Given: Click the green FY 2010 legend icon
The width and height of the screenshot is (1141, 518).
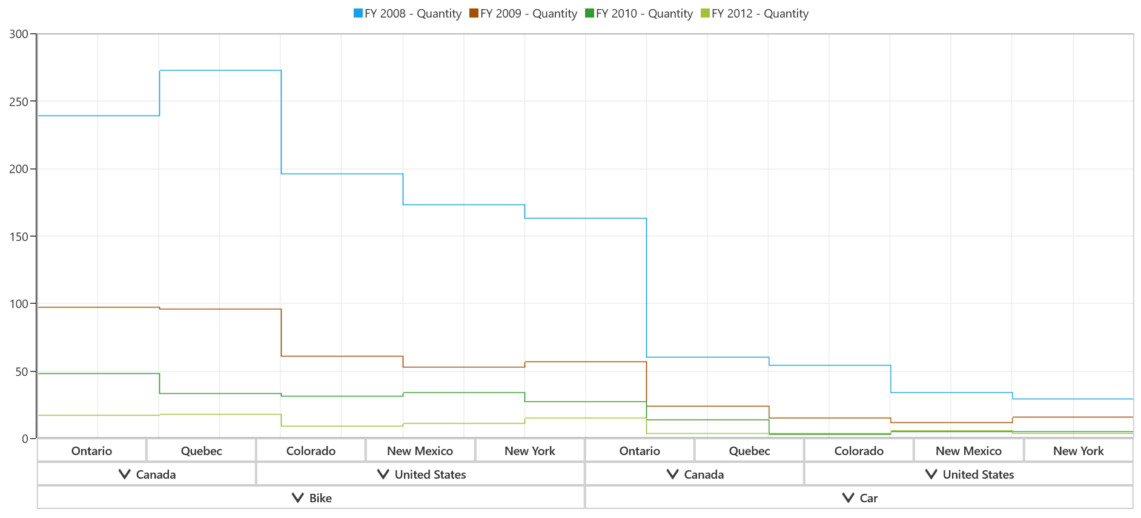Looking at the screenshot, I should [589, 13].
